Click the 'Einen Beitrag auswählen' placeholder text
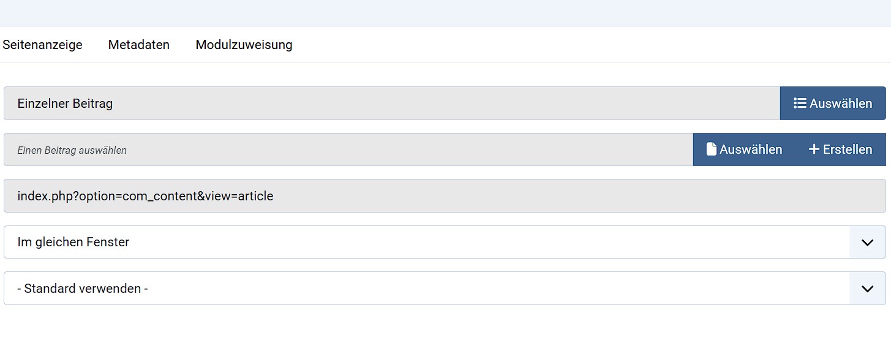Screen dimensions: 891x348 point(72,150)
